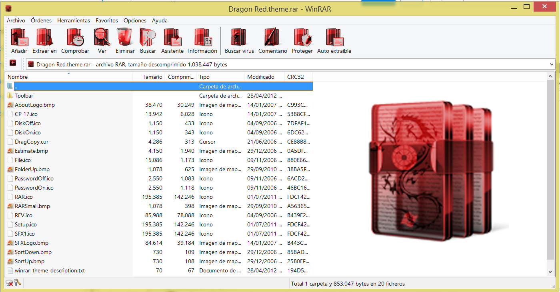Click the Comprobar archive icon
Screen dimensions: 560x292
pyautogui.click(x=75, y=37)
